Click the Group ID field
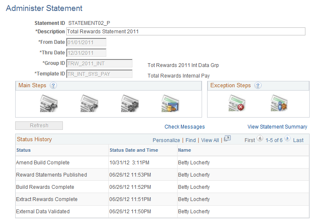 (99, 63)
